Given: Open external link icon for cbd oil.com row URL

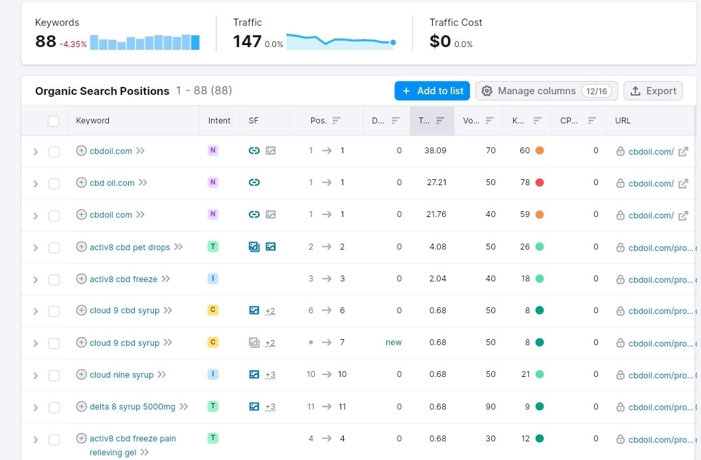Looking at the screenshot, I should tap(683, 184).
